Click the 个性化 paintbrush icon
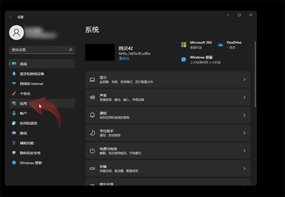This screenshot has width=285, height=197. tap(14, 94)
